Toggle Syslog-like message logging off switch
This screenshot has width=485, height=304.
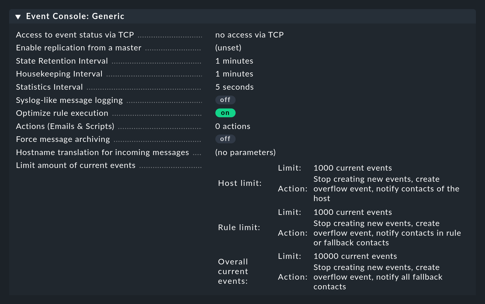pos(225,100)
